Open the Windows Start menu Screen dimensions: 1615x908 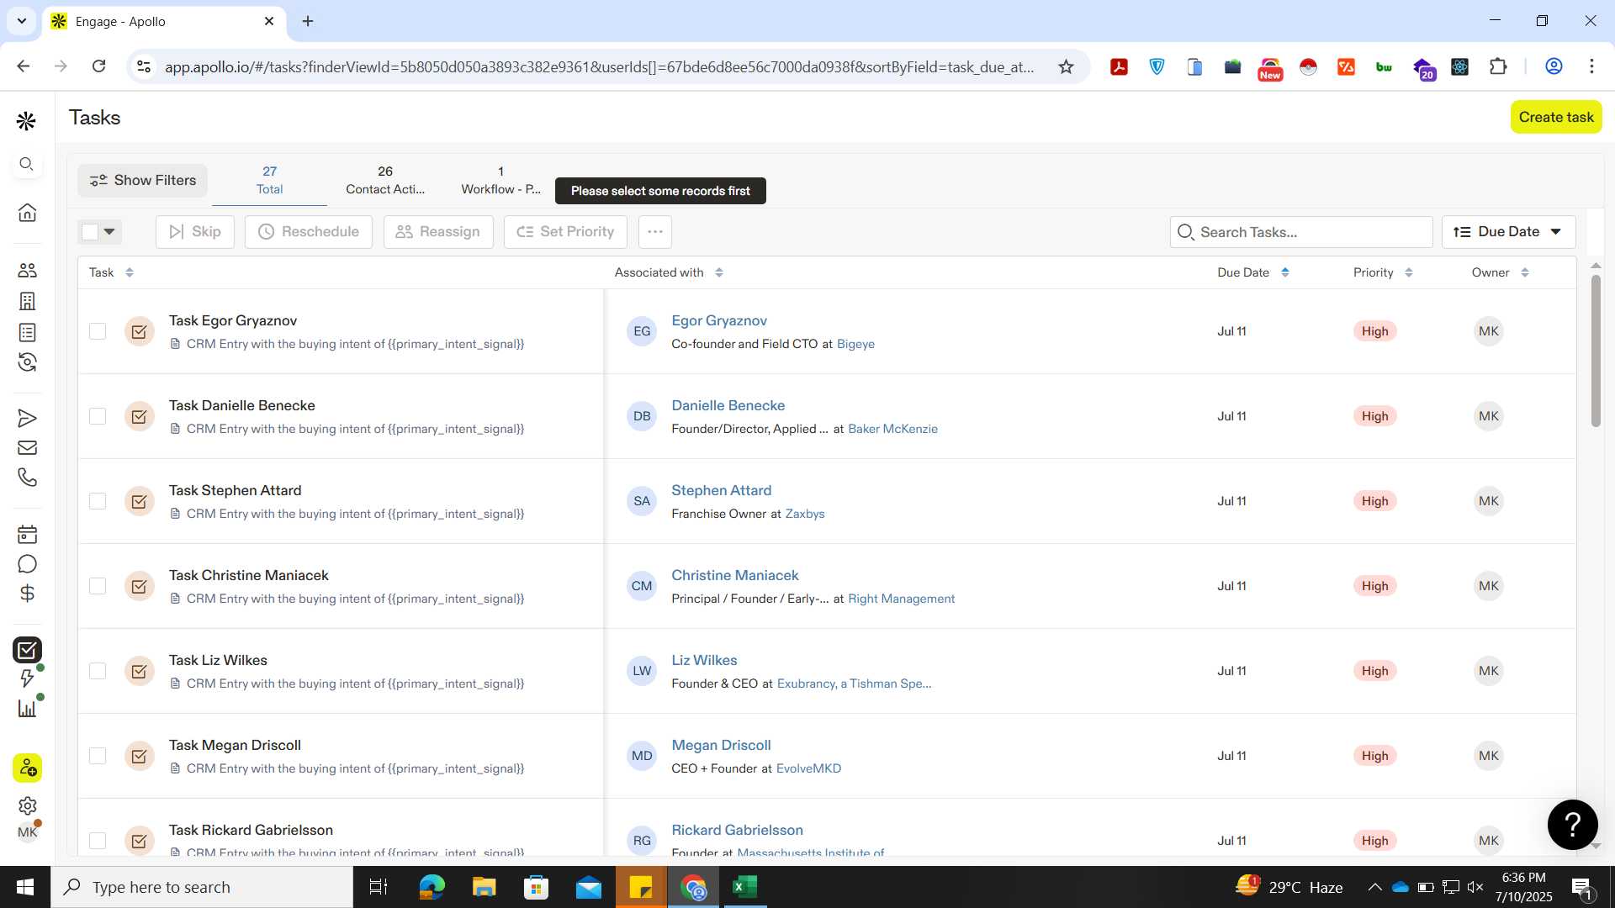coord(25,887)
